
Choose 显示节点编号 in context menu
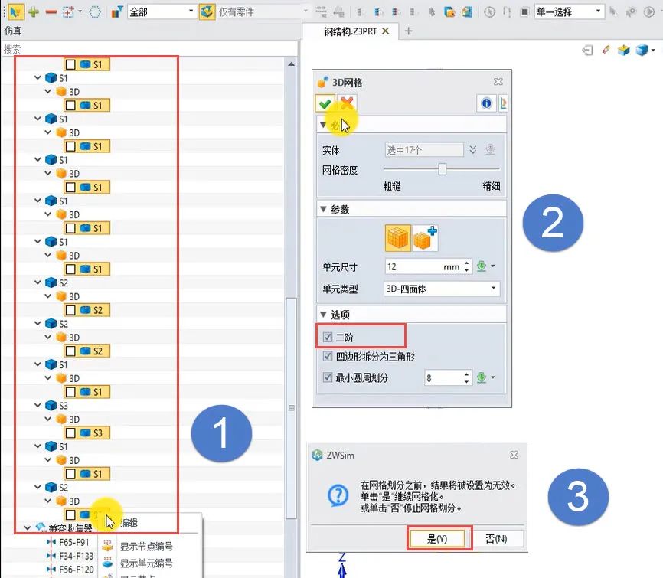(x=145, y=547)
